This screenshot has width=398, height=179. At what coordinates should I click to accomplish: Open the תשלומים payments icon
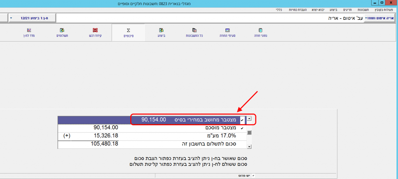(62, 33)
